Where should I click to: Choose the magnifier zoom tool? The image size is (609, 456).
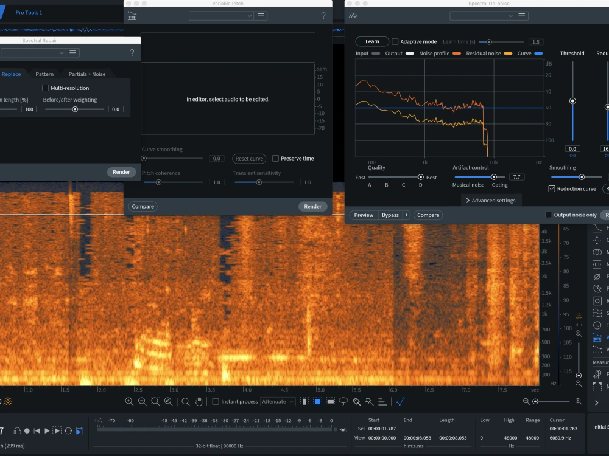pos(186,402)
